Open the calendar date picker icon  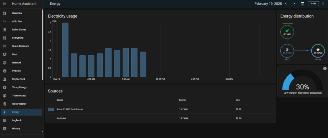pyautogui.click(x=302, y=4)
